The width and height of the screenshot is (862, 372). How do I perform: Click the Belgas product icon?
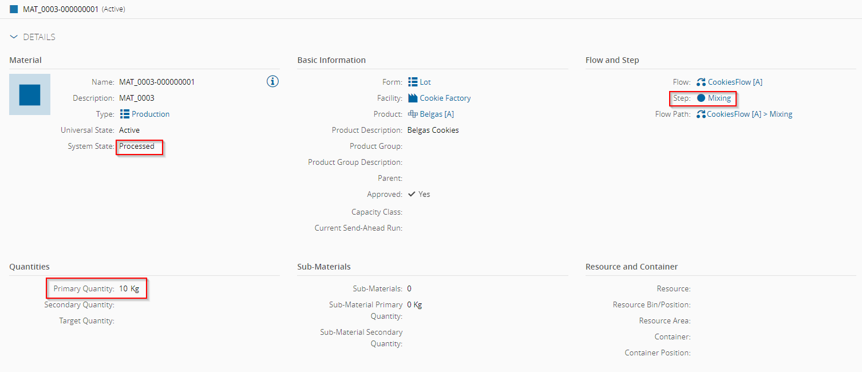click(413, 114)
